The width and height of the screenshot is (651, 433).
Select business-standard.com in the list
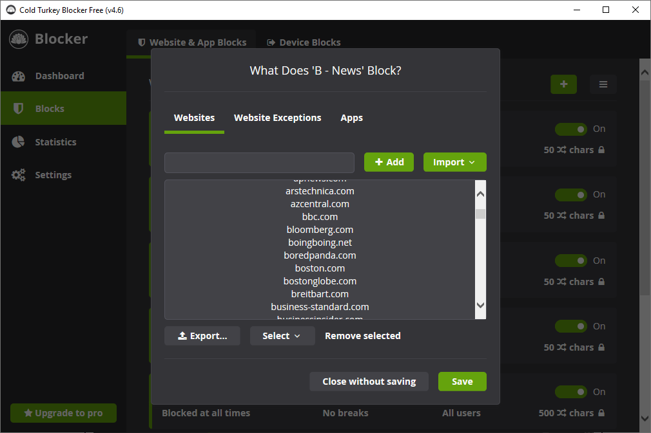click(x=320, y=307)
